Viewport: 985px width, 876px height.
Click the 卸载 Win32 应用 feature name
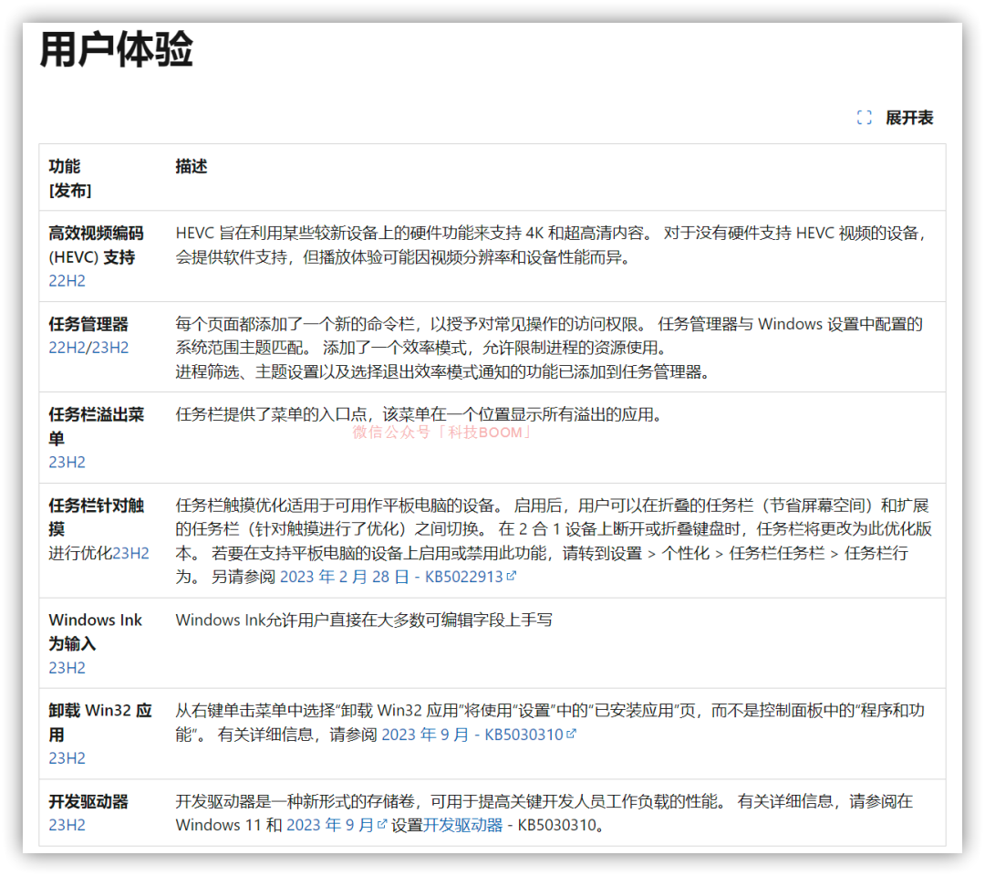(x=100, y=723)
